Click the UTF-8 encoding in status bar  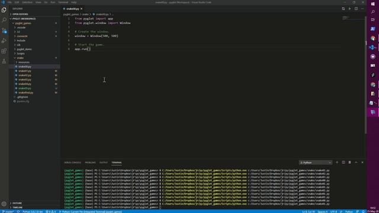(x=333, y=212)
